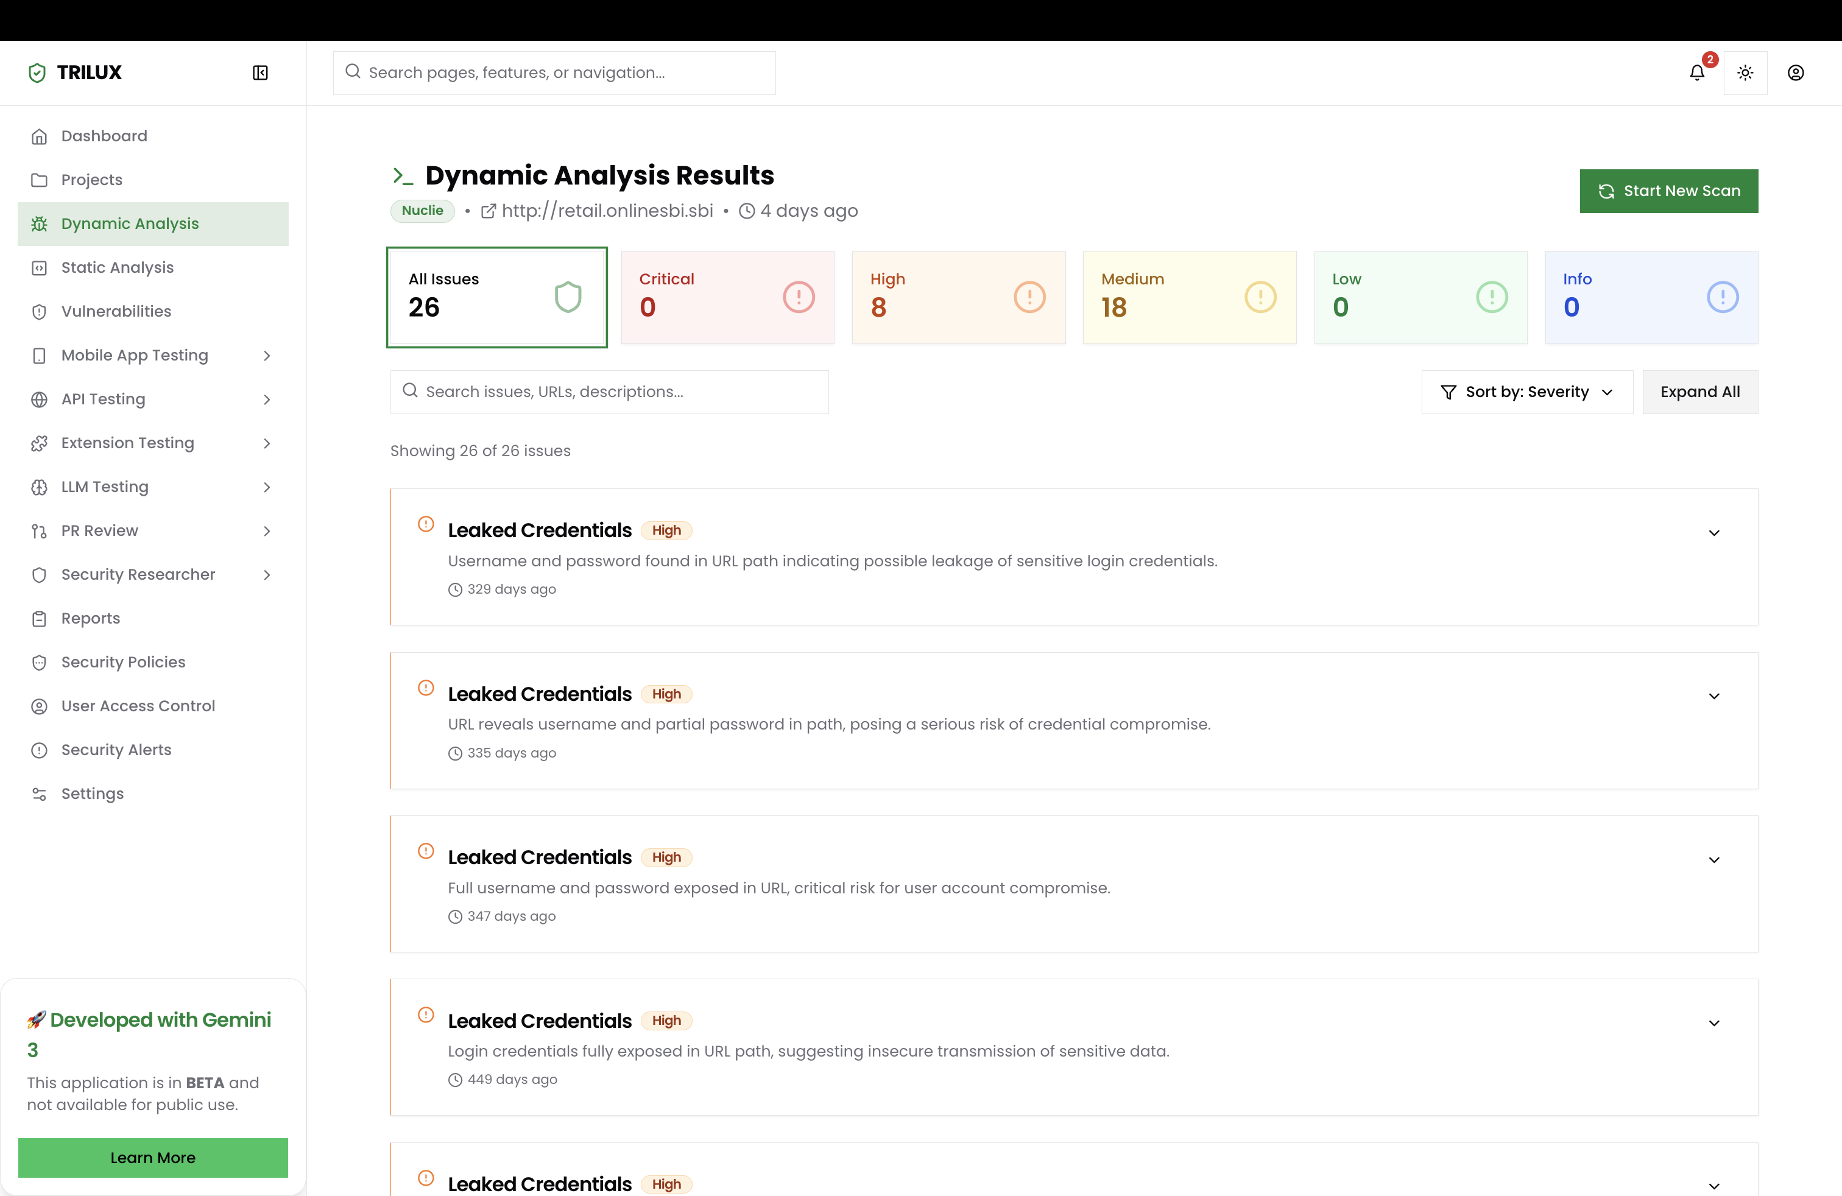Click the TRILUX shield logo
This screenshot has width=1842, height=1196.
[37, 72]
